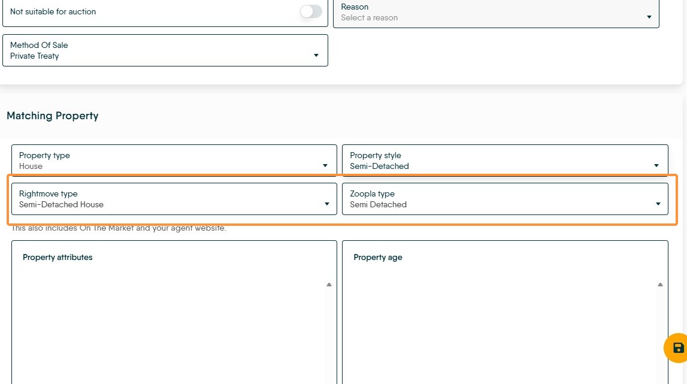Open the Rightmove type dropdown

tap(174, 199)
